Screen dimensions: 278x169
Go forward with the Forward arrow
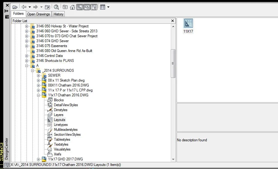(x=36, y=7)
